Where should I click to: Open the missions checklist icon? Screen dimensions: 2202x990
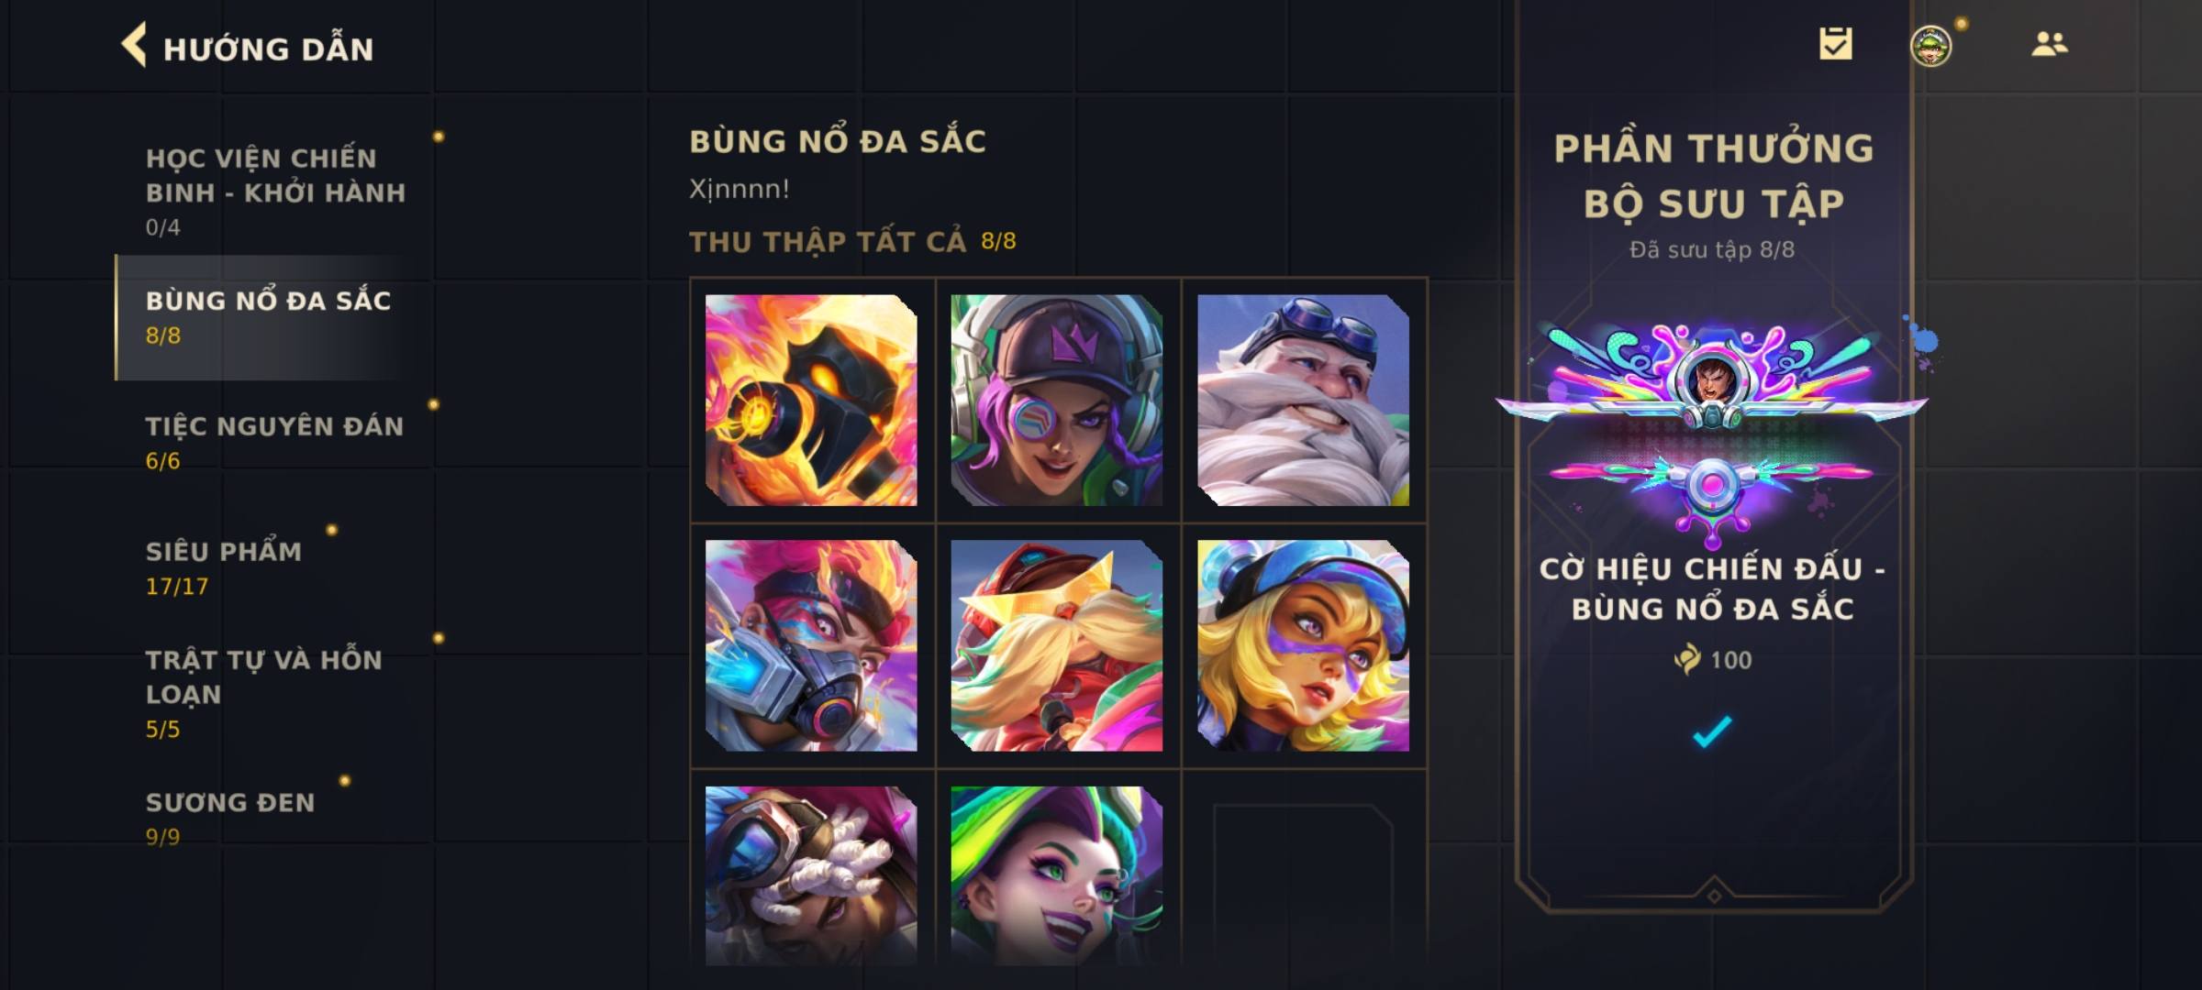tap(1836, 43)
